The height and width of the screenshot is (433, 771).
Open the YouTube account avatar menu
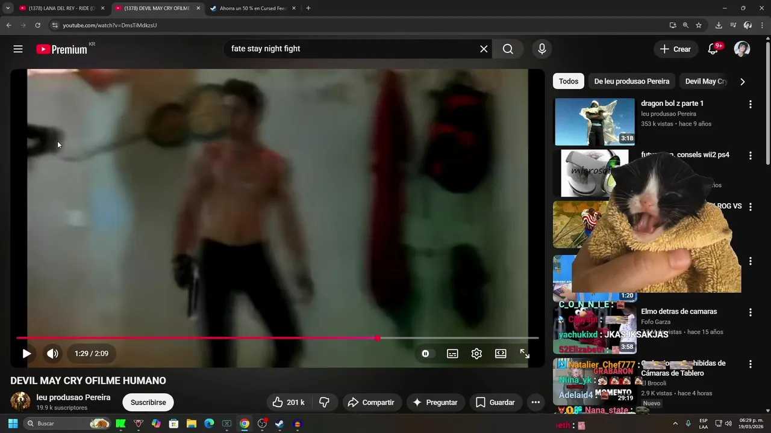click(742, 49)
